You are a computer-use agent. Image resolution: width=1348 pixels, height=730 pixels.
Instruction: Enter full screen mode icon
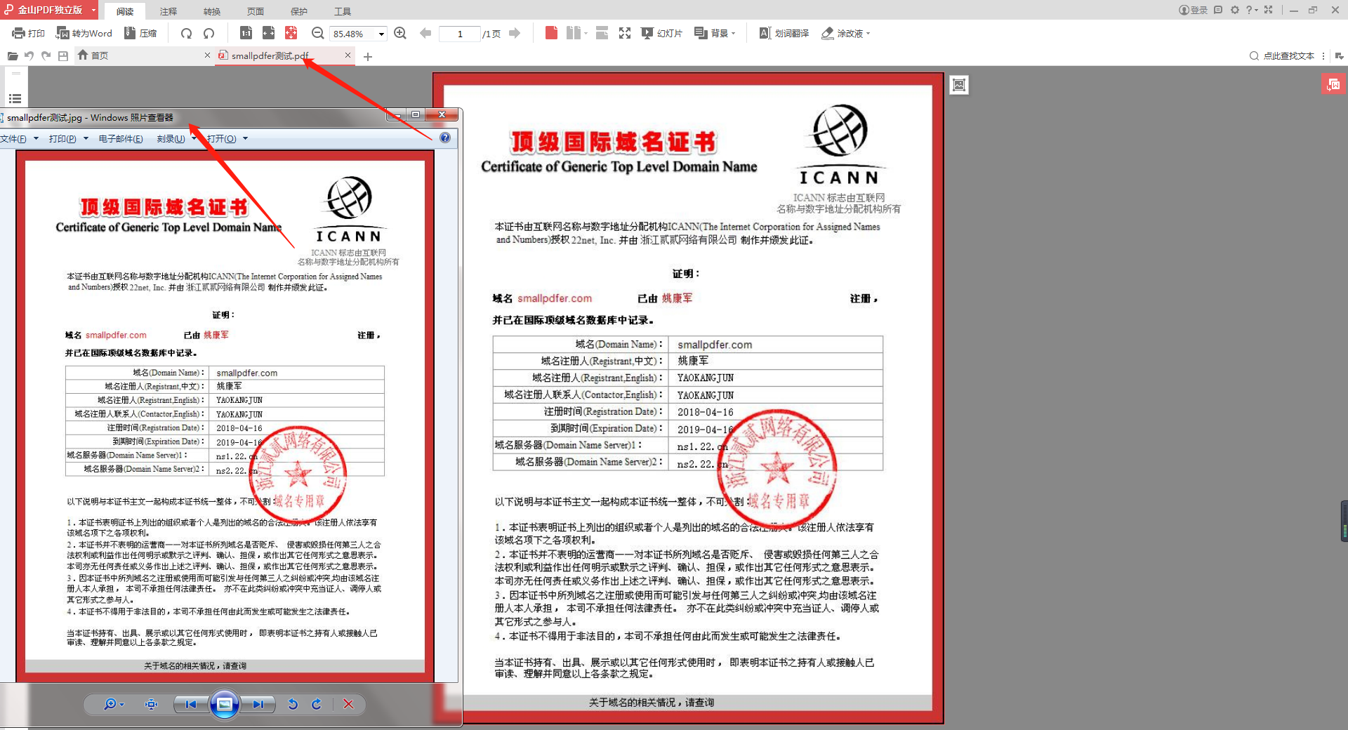click(625, 33)
